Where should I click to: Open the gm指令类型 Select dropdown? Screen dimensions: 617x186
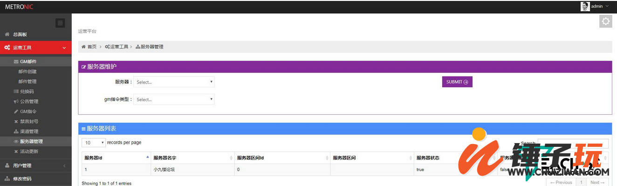(174, 99)
